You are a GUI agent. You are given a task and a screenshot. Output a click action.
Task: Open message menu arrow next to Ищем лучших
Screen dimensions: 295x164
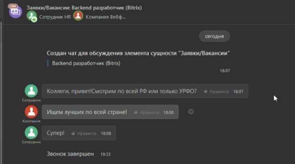(x=191, y=112)
